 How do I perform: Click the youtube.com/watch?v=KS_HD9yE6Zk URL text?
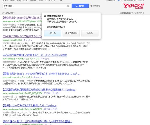(x=22, y=93)
